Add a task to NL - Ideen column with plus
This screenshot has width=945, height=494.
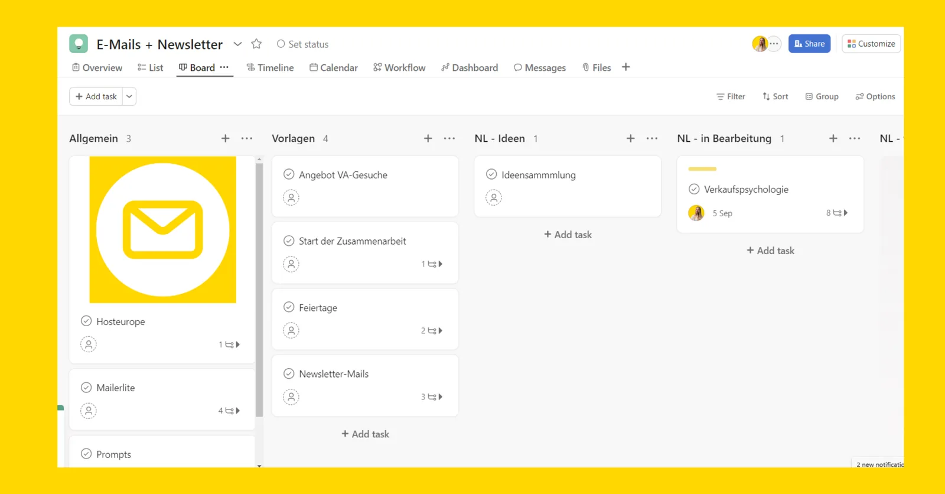click(631, 138)
